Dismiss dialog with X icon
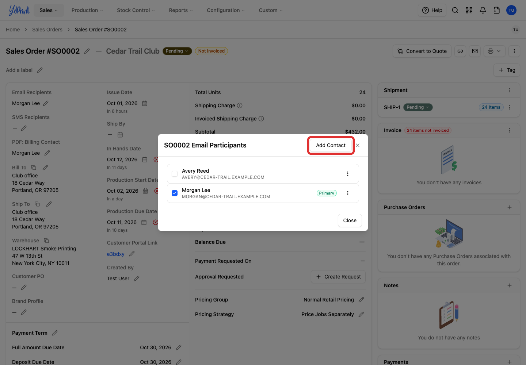Screen dimensions: 526x365 click(358, 145)
